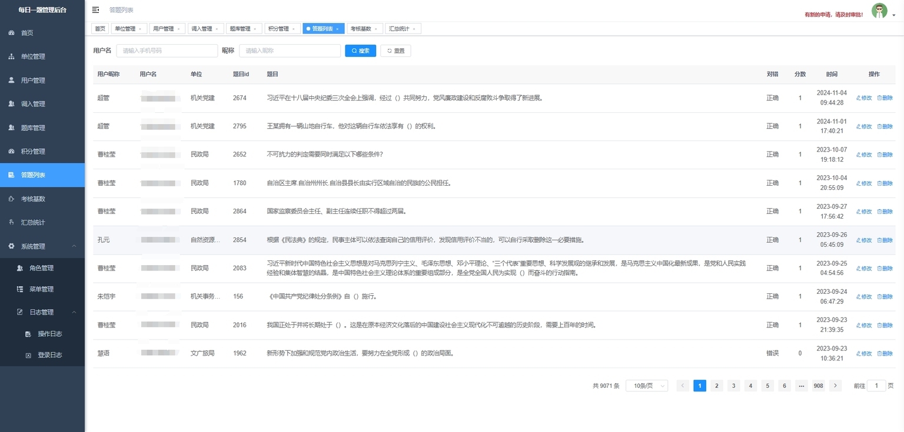The image size is (904, 432).
Task: Collapse the 日志管理 submenu
Action: tap(74, 312)
